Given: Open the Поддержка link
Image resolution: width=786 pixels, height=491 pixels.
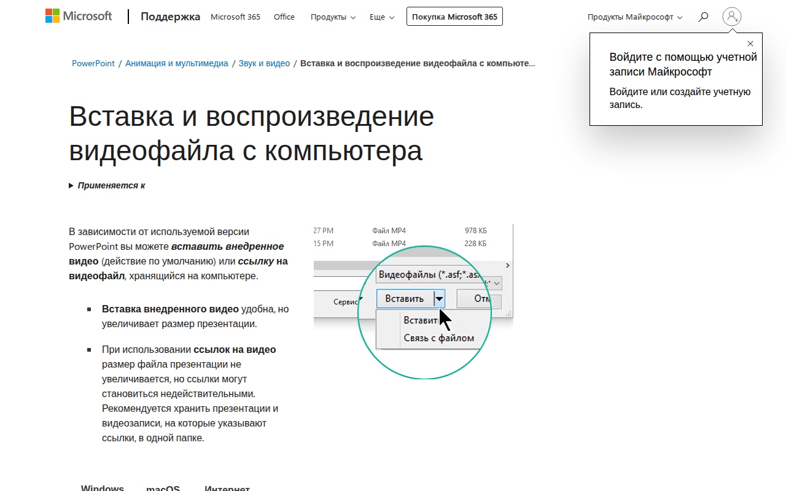Looking at the screenshot, I should point(170,17).
